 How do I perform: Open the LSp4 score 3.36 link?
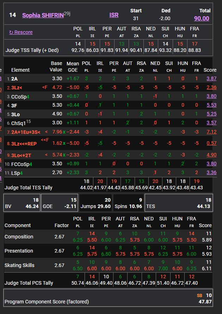tap(211, 172)
